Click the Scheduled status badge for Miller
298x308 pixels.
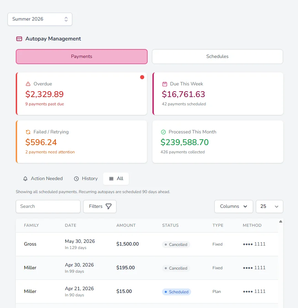[x=176, y=292]
